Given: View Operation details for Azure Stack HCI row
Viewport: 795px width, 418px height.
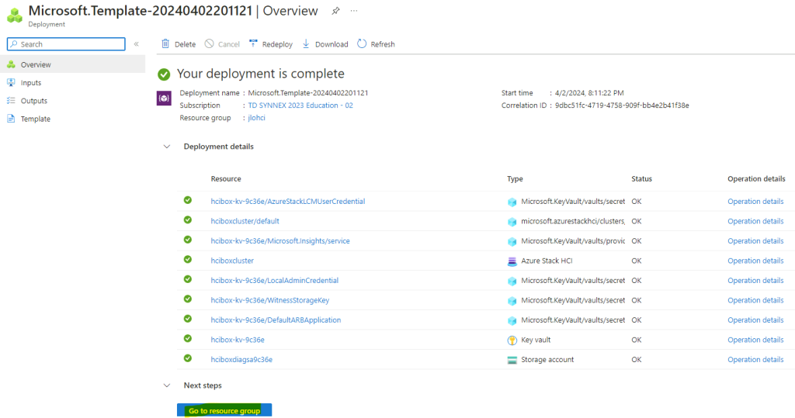Looking at the screenshot, I should coord(755,261).
